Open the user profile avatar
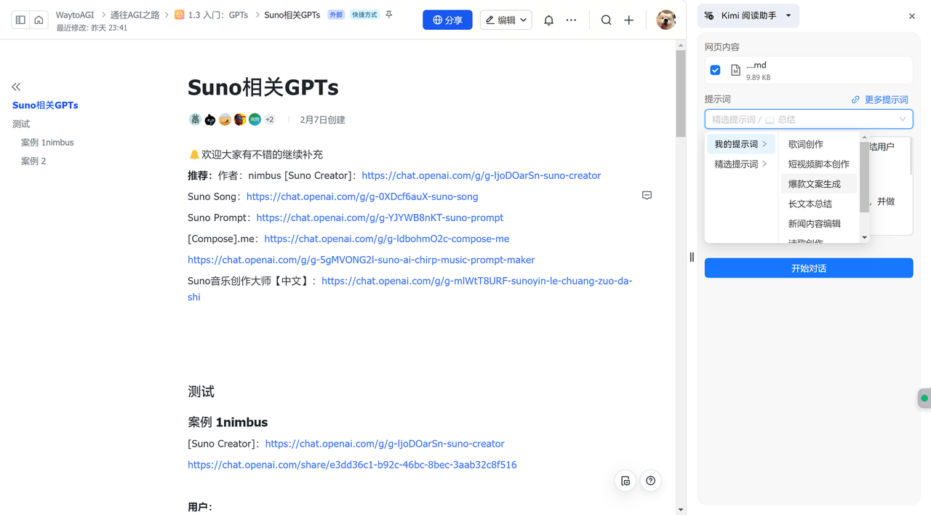 pos(666,20)
